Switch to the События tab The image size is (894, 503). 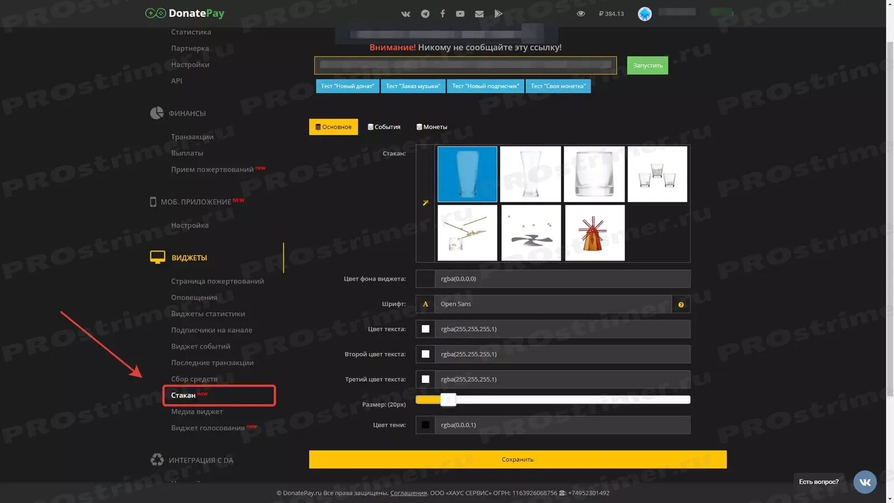[384, 127]
